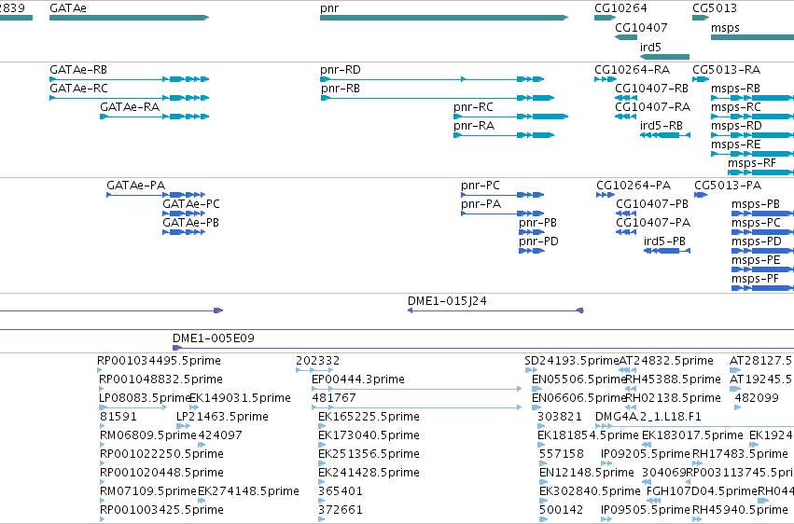Viewport: 794px width, 524px height.
Task: Select protein label msps-PB
Action: click(756, 204)
